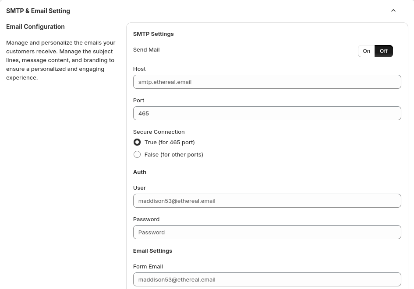Click the Host label above its field
The image size is (414, 289).
coord(139,69)
